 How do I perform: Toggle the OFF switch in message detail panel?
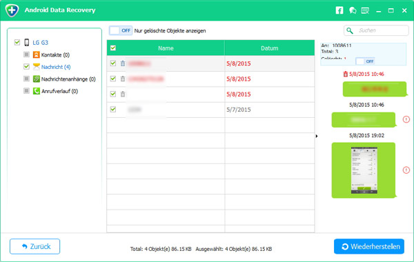pos(365,61)
